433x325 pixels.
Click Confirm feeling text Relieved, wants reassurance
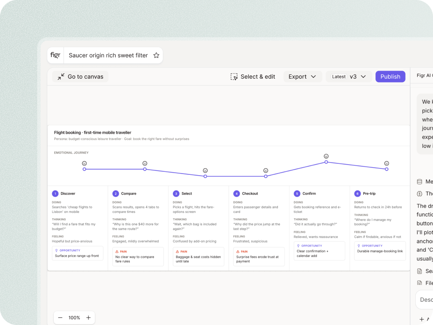[315, 237]
